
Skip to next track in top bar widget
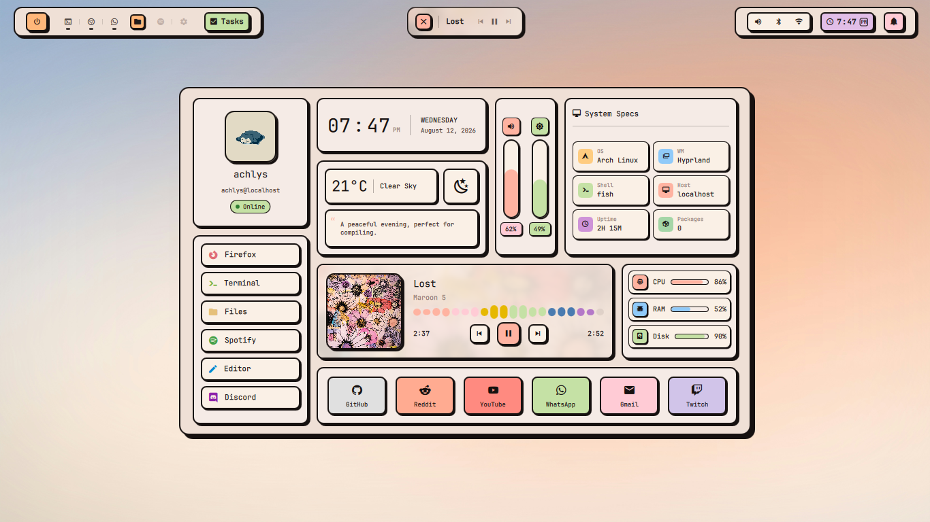point(508,22)
